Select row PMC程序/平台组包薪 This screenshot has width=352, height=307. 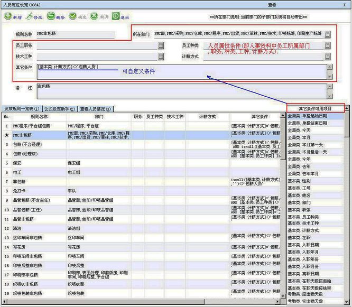click(142, 126)
